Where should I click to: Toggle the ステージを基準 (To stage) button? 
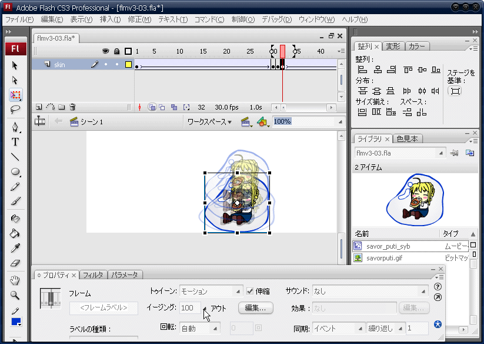tap(455, 91)
